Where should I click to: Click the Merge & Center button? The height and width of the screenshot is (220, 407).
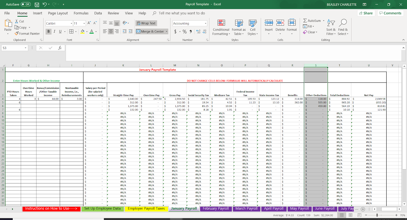[x=150, y=32]
